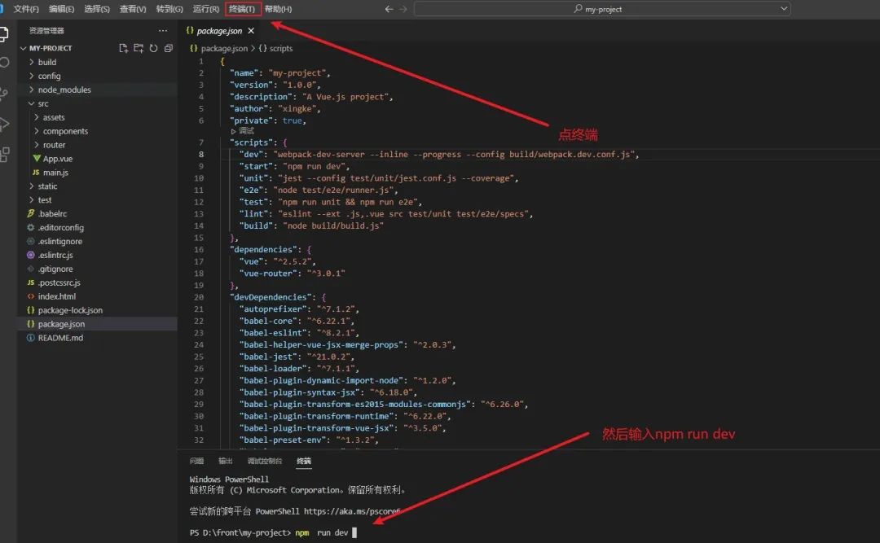Open App.vue from the src folder
This screenshot has height=543, width=880.
coord(57,159)
